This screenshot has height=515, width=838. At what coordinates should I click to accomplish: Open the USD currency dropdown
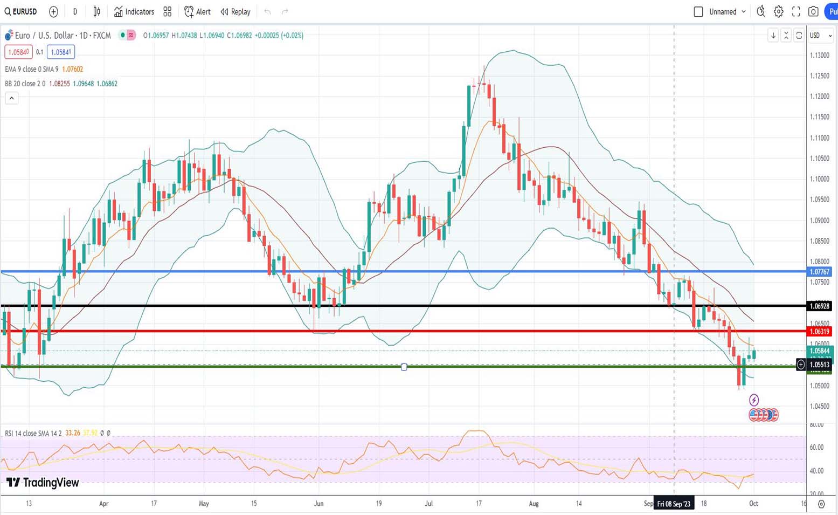(x=821, y=36)
